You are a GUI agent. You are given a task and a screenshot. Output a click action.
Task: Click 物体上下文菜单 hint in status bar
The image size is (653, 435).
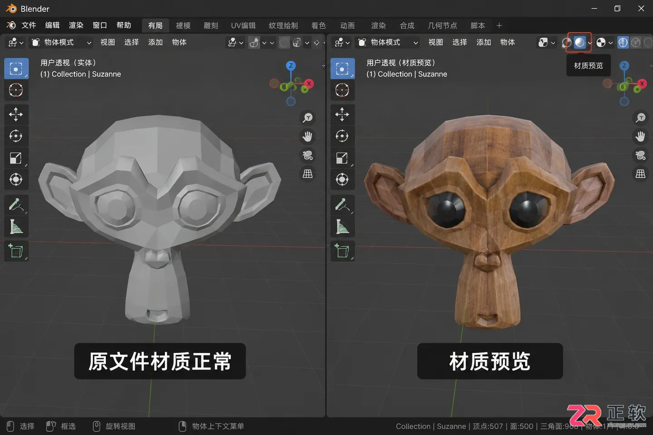coord(211,426)
